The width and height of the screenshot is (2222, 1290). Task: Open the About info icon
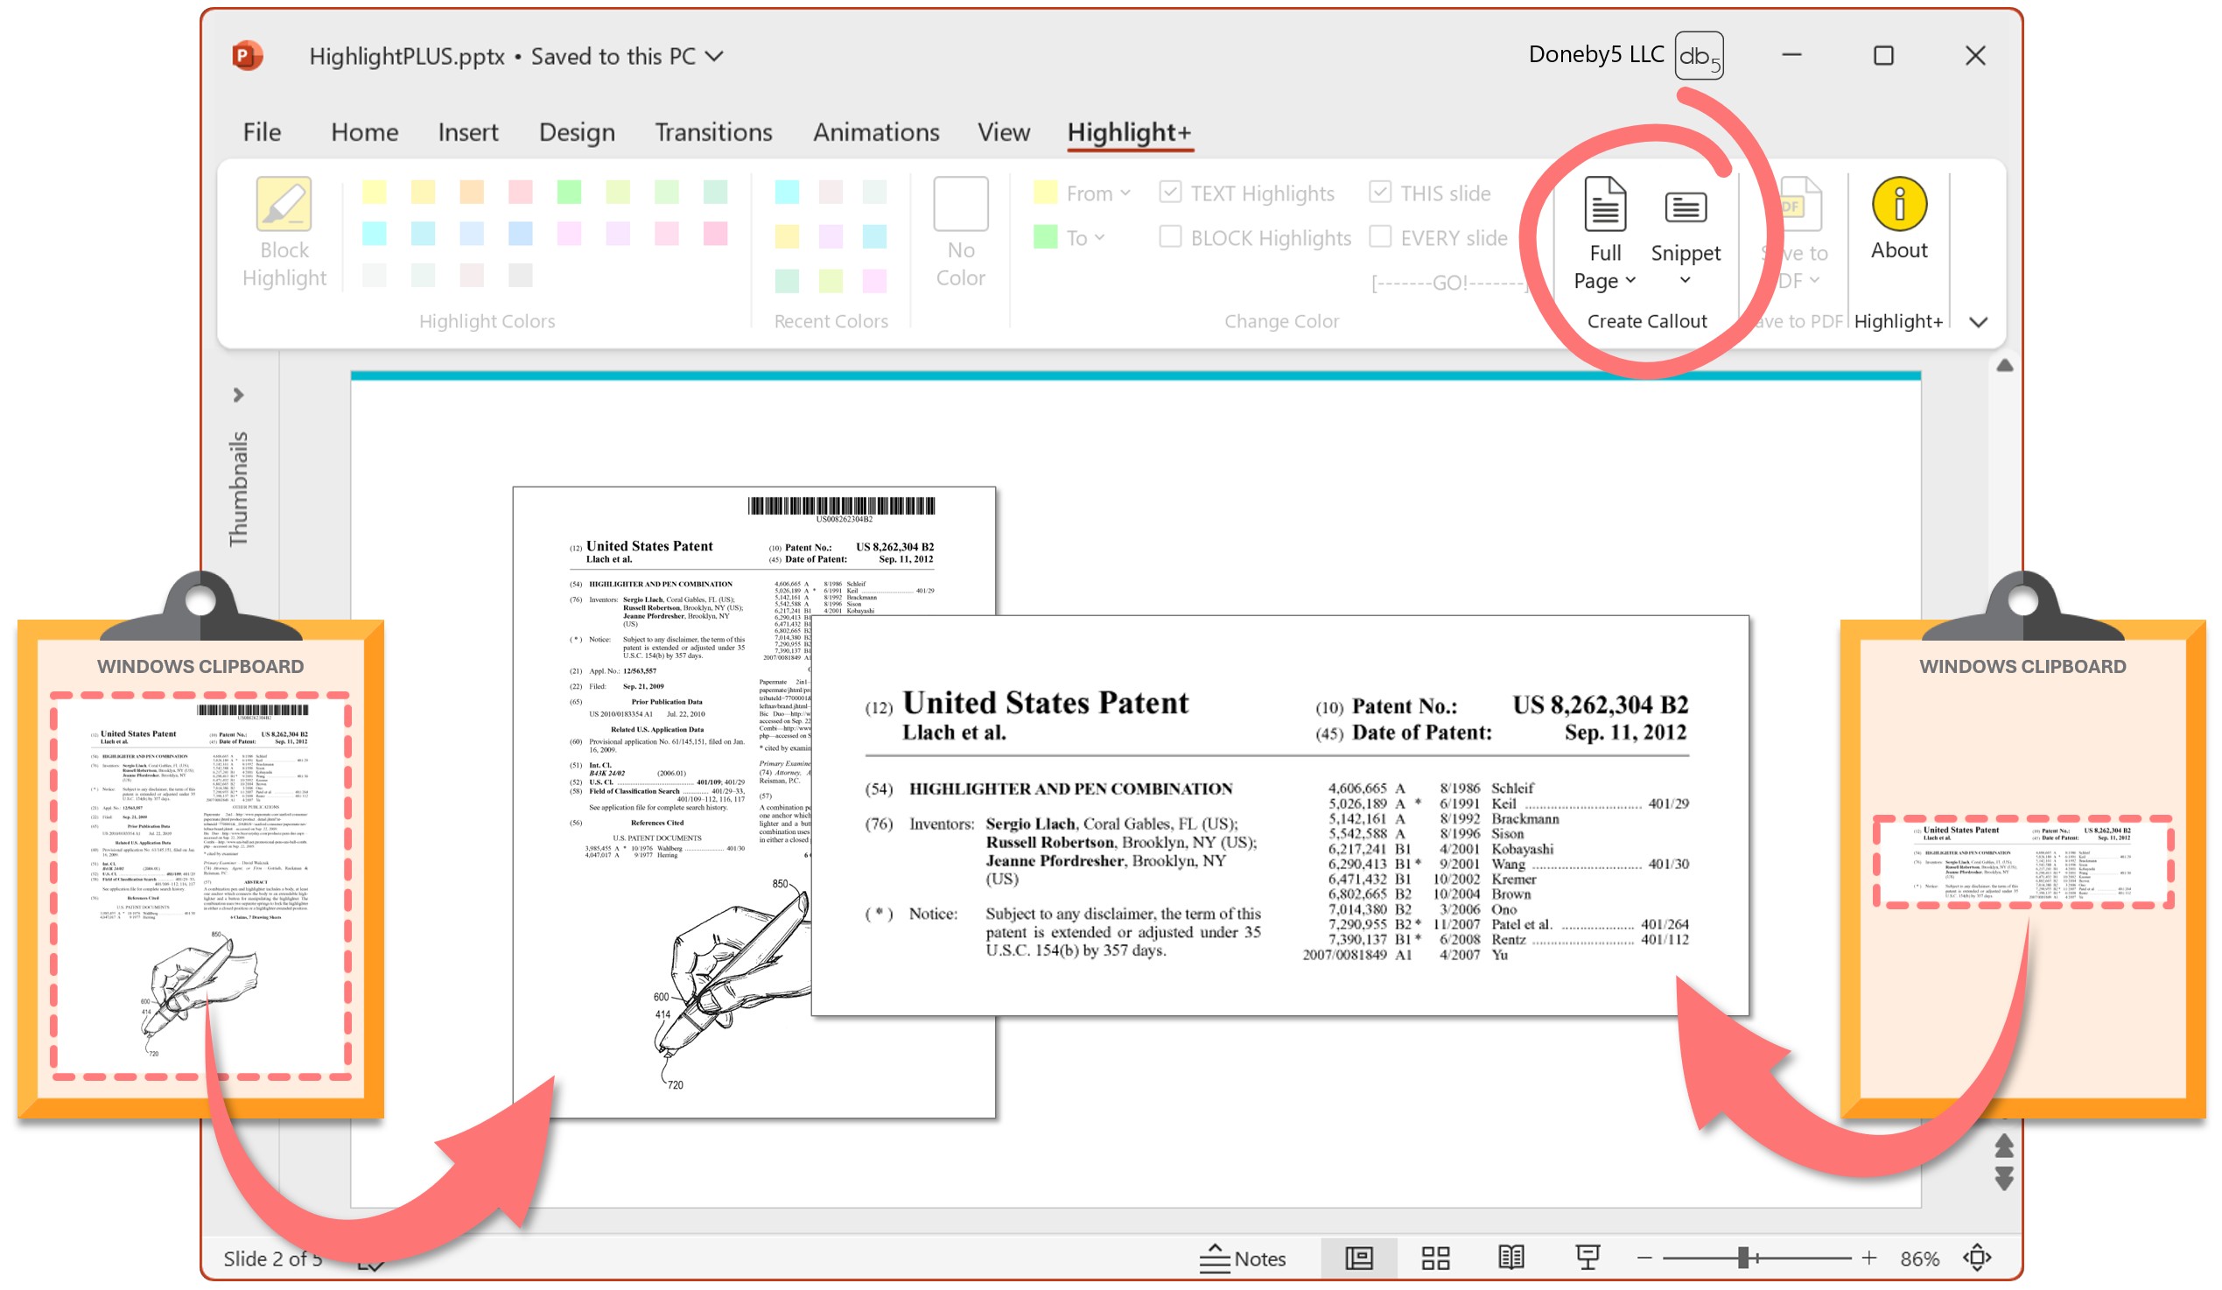click(x=1899, y=204)
